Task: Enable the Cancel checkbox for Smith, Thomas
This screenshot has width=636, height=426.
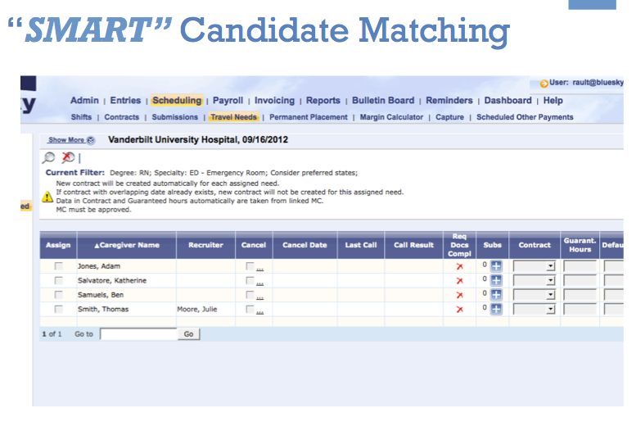Action: point(250,309)
